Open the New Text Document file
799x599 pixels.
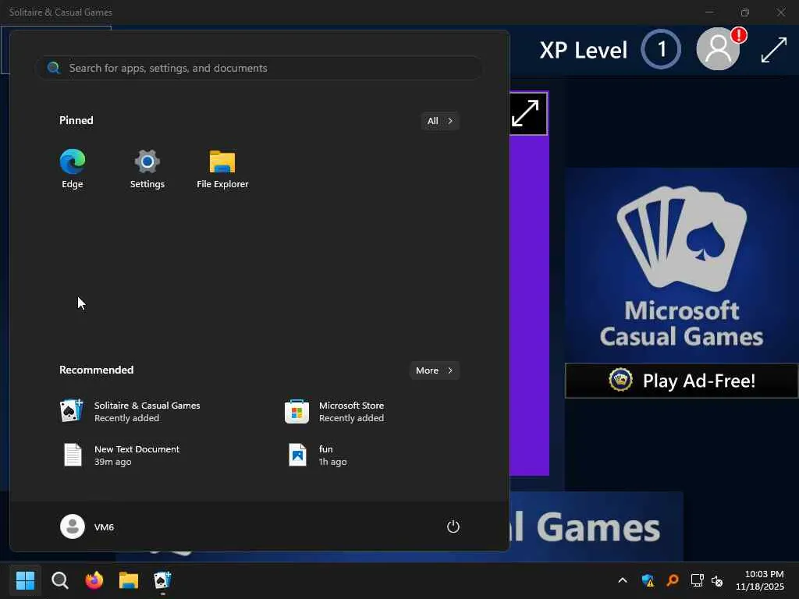click(120, 455)
